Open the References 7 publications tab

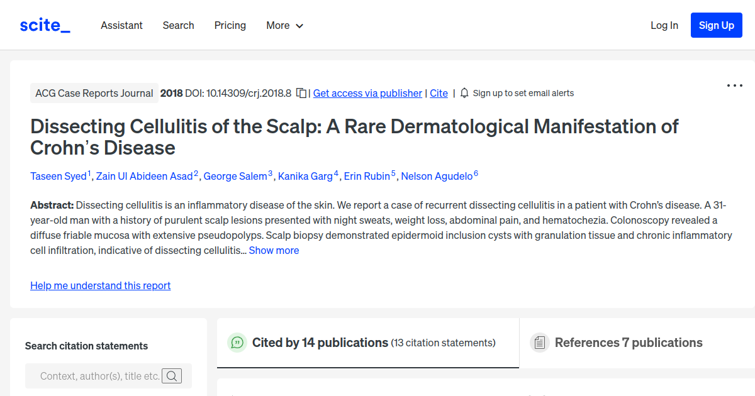coord(629,343)
